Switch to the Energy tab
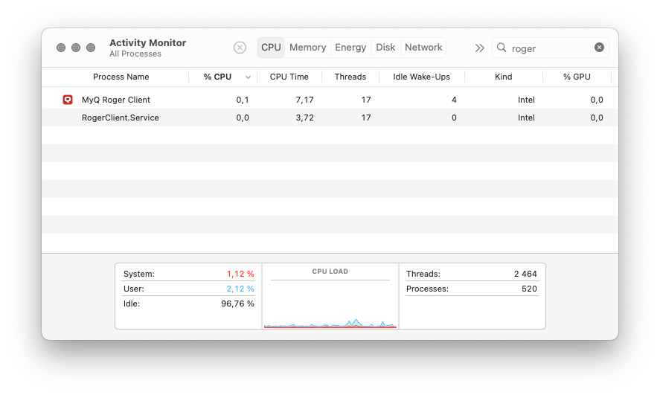 [x=350, y=48]
